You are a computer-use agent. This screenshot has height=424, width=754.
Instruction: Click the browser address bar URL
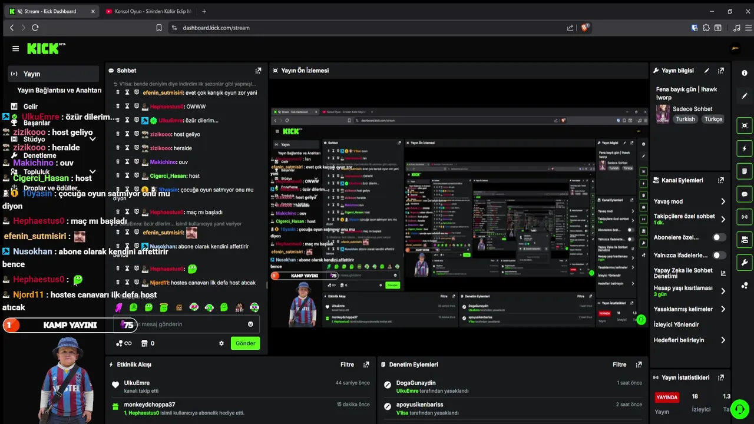coord(216,28)
